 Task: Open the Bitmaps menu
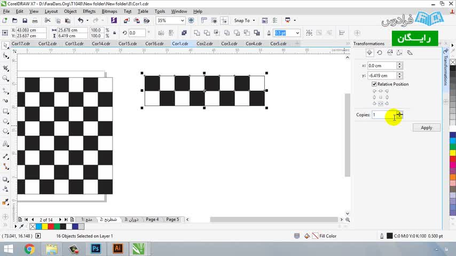pos(109,11)
